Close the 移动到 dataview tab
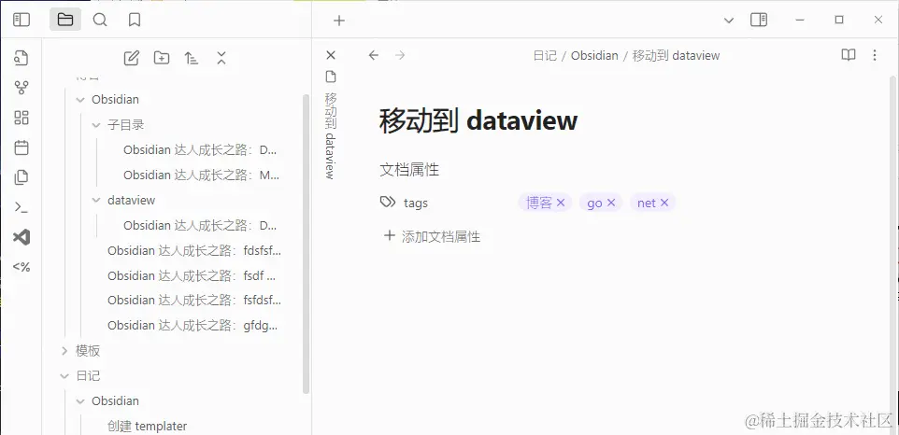The height and width of the screenshot is (435, 899). [330, 55]
